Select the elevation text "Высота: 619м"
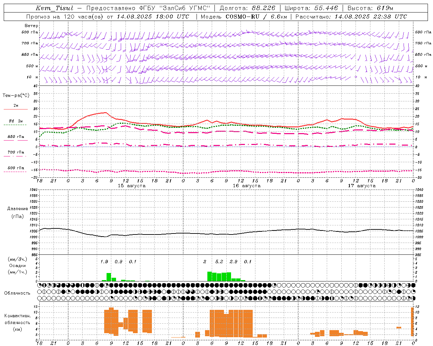 coord(370,8)
